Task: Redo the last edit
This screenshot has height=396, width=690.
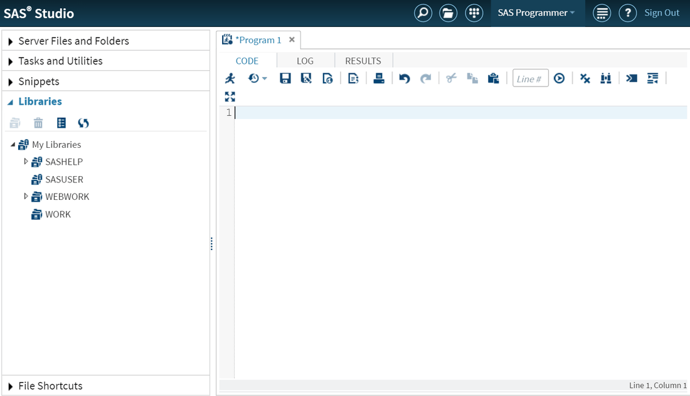Action: tap(425, 78)
